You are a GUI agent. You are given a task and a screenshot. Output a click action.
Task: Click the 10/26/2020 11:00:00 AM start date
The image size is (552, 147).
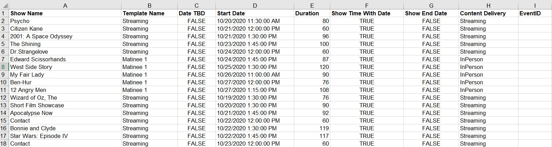(255, 75)
